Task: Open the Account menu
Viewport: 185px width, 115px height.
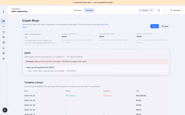Action: point(175,10)
